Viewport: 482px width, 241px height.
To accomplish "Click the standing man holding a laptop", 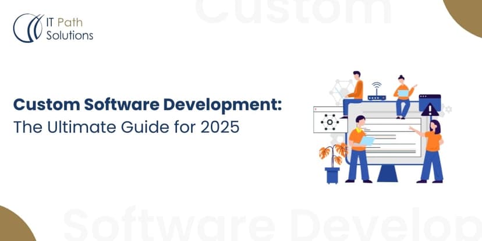I will click(360, 147).
